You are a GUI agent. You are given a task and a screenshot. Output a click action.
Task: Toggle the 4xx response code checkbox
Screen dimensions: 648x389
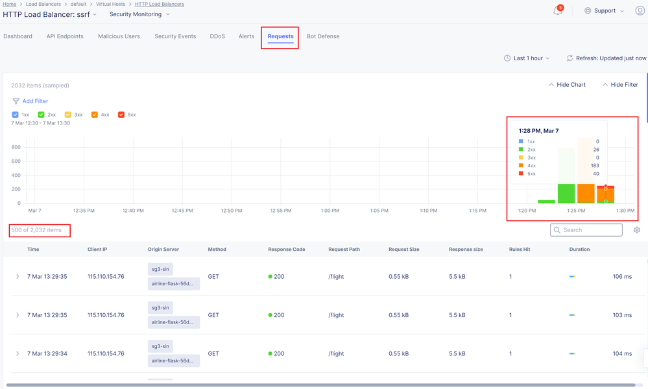point(95,115)
